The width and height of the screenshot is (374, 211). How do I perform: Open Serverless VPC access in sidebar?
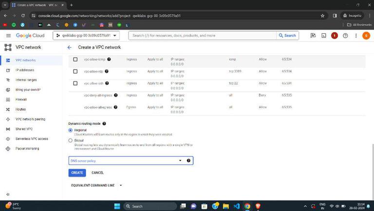pos(31,139)
